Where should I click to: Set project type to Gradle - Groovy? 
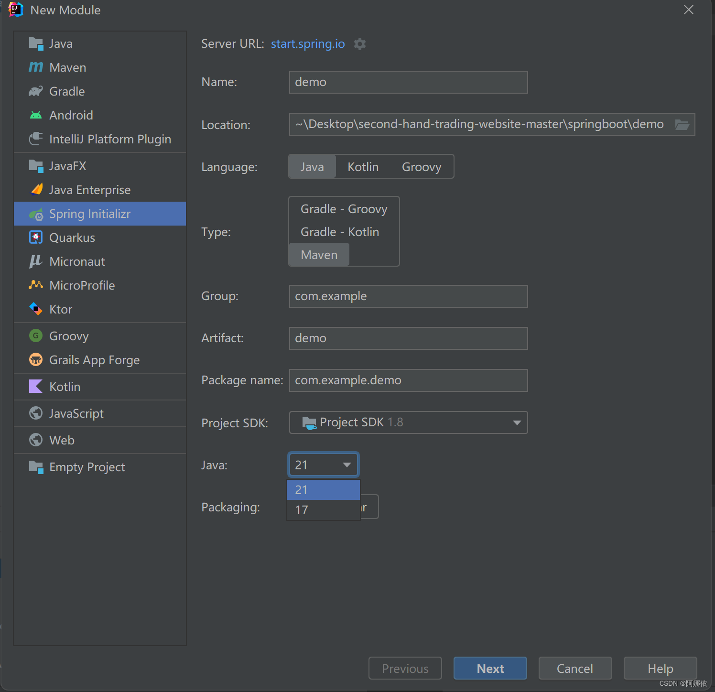[344, 209]
